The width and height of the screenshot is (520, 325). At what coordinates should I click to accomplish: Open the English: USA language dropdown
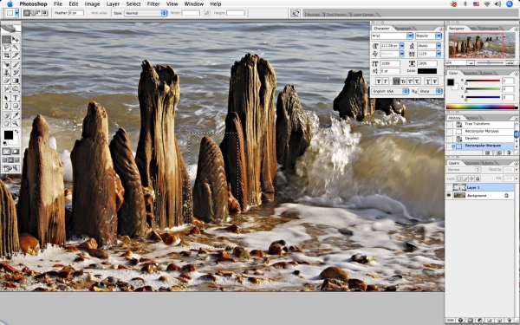click(390, 91)
